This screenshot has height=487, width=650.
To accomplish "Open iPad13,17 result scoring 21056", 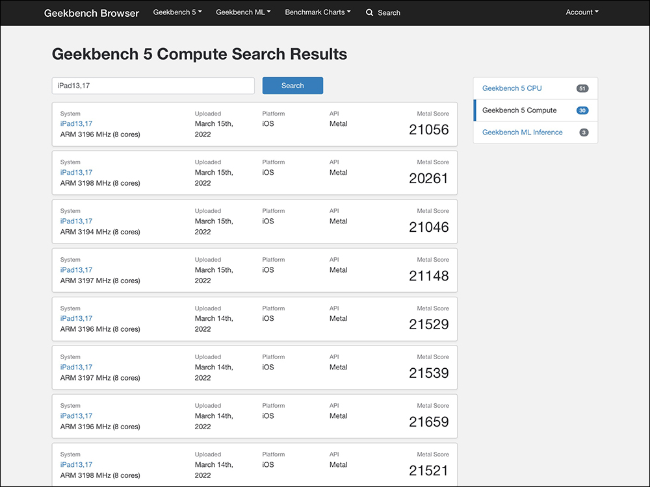I will pos(77,124).
